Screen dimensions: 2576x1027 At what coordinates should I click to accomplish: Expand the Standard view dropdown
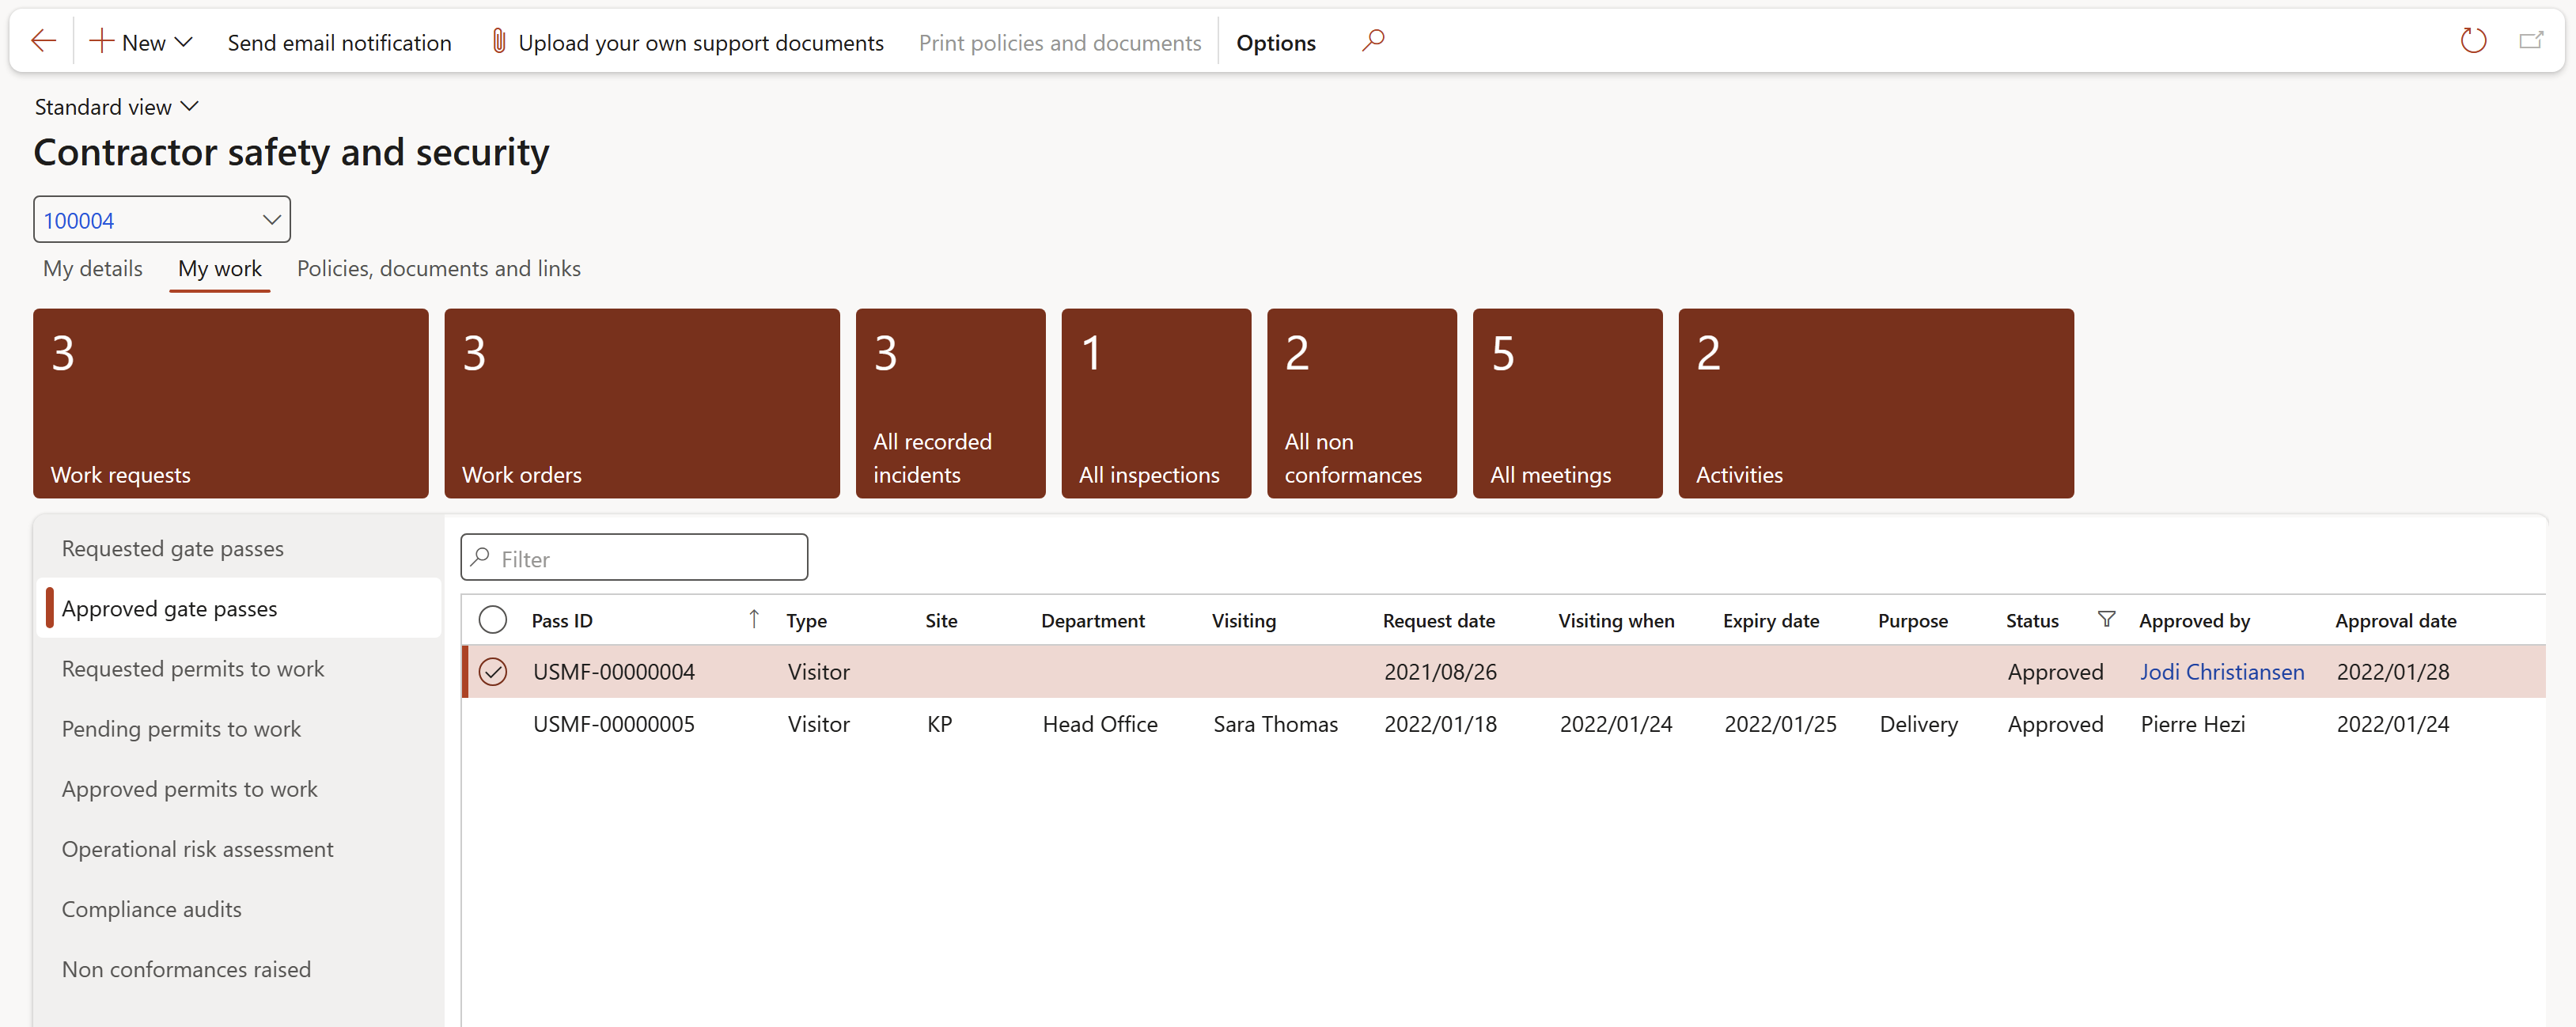pyautogui.click(x=117, y=107)
